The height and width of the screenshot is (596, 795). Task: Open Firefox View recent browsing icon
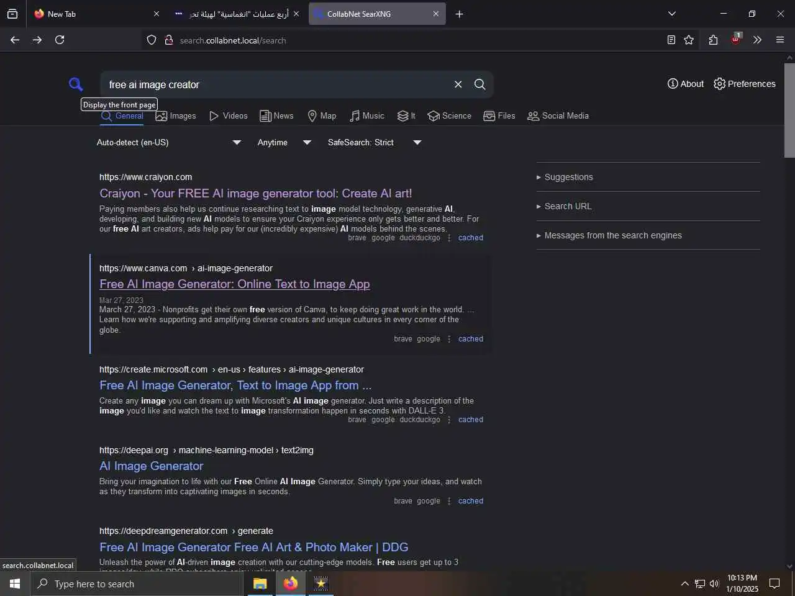(12, 14)
